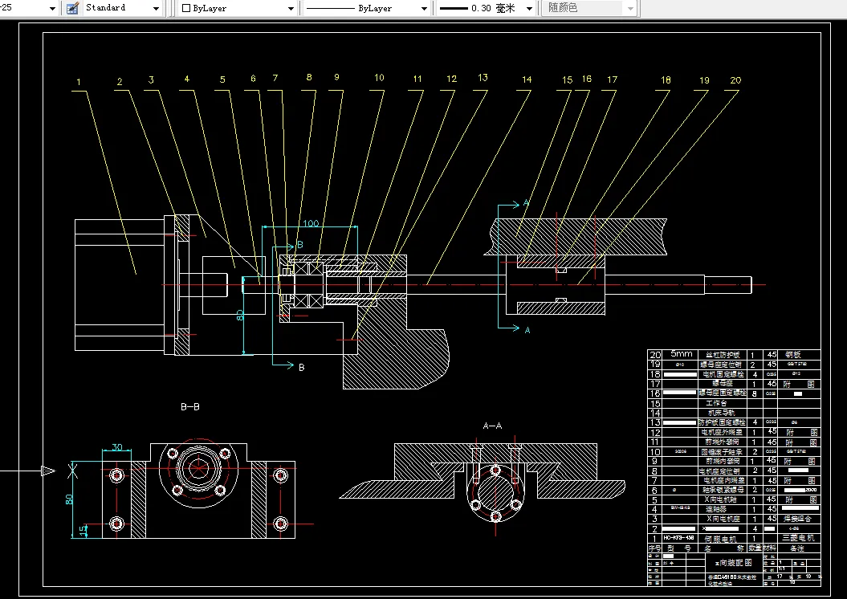Image resolution: width=847 pixels, height=599 pixels.
Task: Select the x向装配图 title text
Action: click(734, 562)
